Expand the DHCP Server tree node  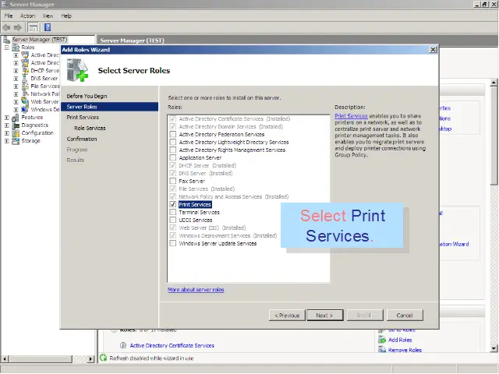coord(16,71)
